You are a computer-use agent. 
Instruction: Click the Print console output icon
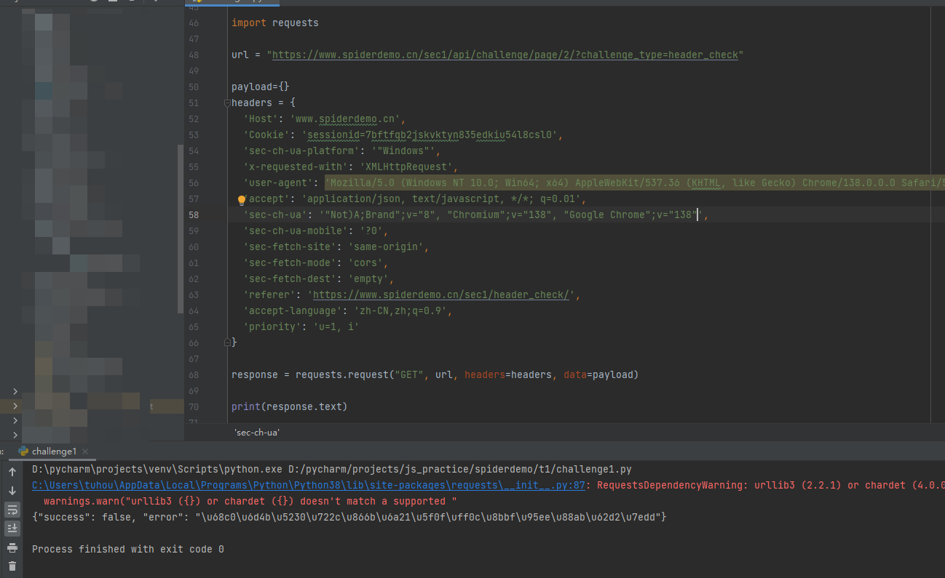12,547
